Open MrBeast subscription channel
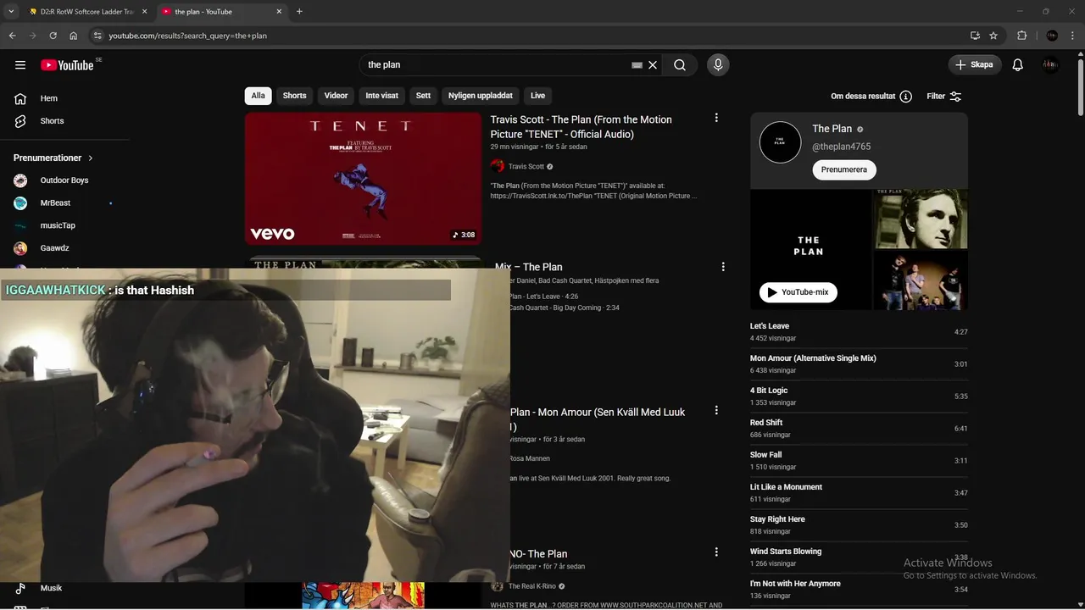Screen dimensions: 1085x610 click(x=55, y=203)
